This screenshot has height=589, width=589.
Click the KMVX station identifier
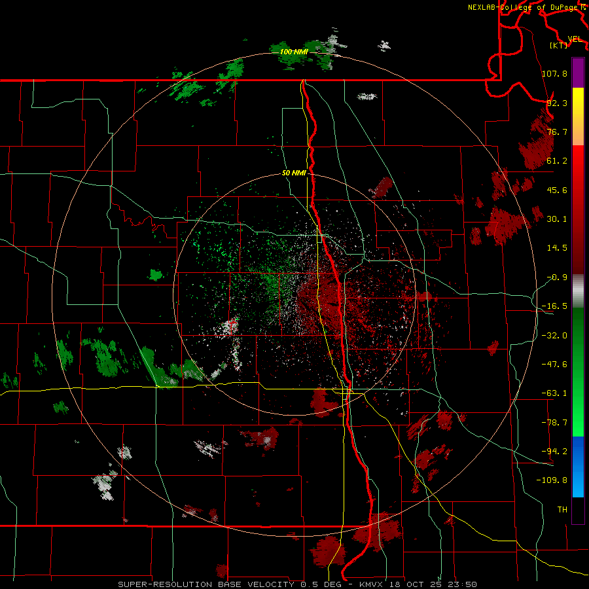370,584
